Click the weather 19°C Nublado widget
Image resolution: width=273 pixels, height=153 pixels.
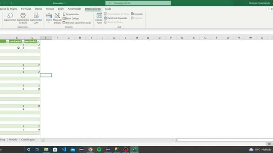click(x=260, y=149)
